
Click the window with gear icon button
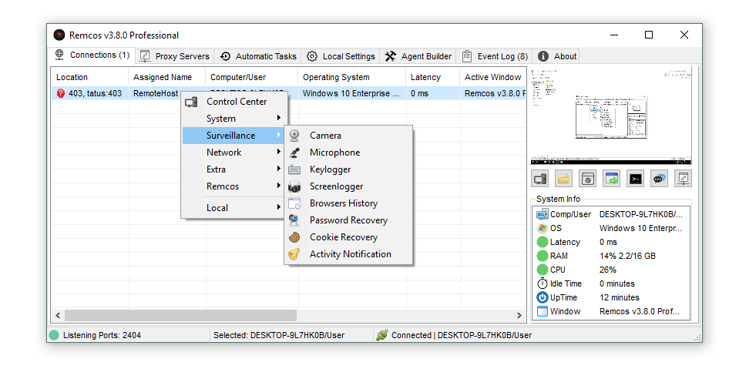[587, 179]
